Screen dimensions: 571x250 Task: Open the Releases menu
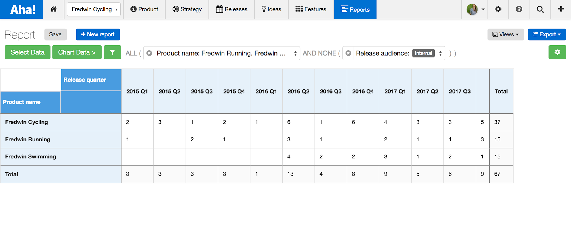pos(232,9)
